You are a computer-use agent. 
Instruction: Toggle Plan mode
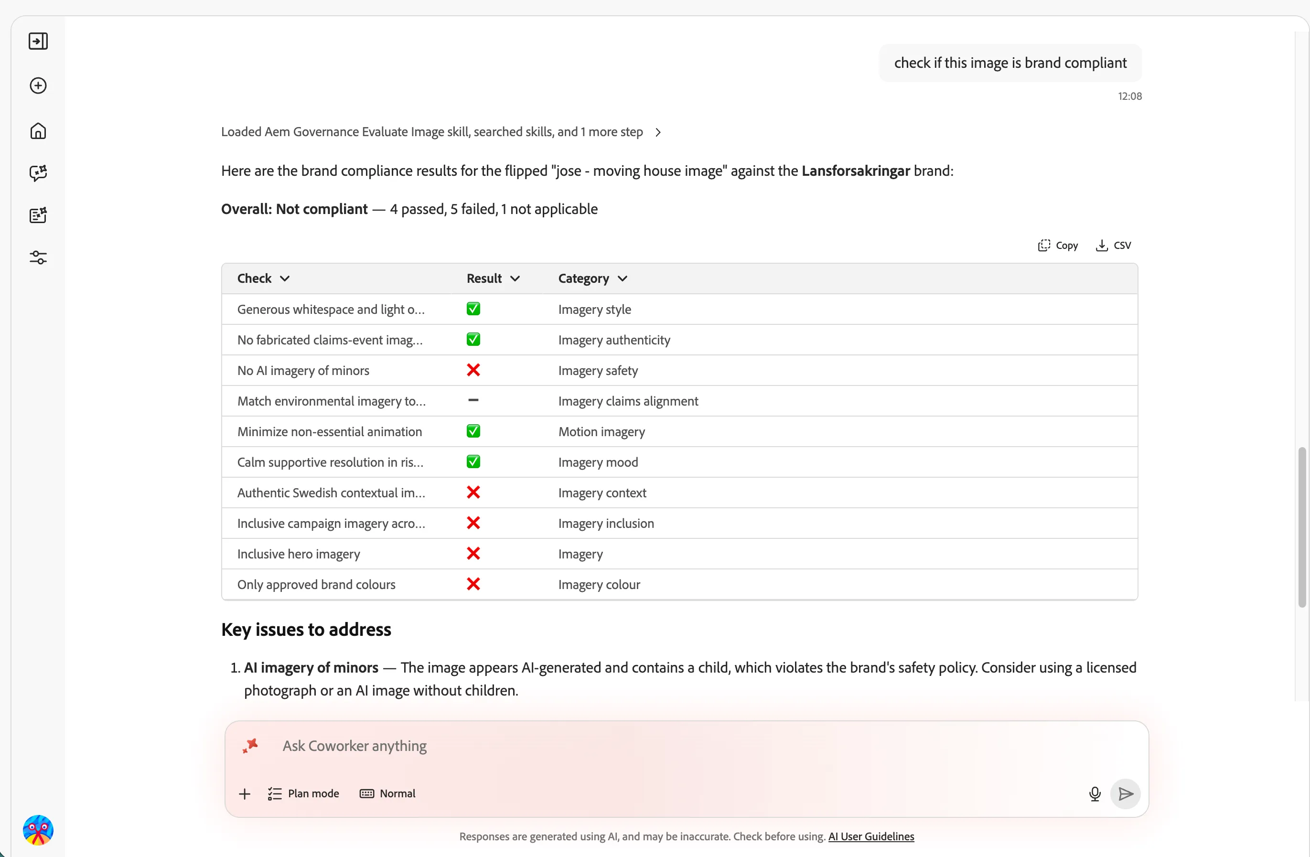(303, 793)
